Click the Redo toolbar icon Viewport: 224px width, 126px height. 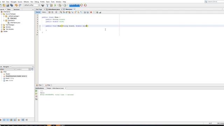[x=20, y=5]
